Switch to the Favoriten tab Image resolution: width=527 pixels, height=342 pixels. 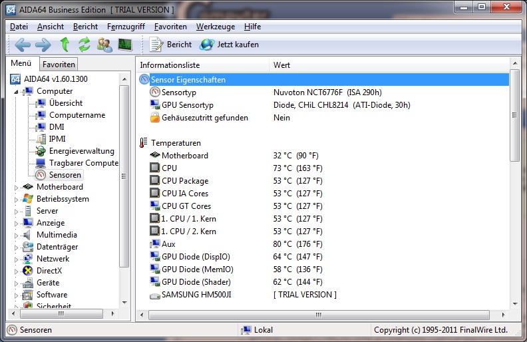tap(59, 64)
